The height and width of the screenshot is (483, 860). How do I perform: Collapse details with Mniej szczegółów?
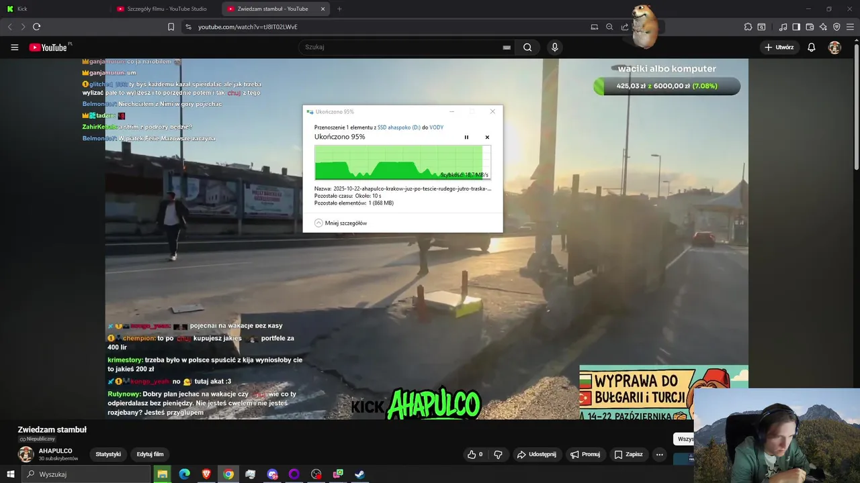coord(341,223)
